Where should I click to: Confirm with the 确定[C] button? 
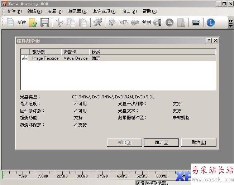[x=162, y=142]
